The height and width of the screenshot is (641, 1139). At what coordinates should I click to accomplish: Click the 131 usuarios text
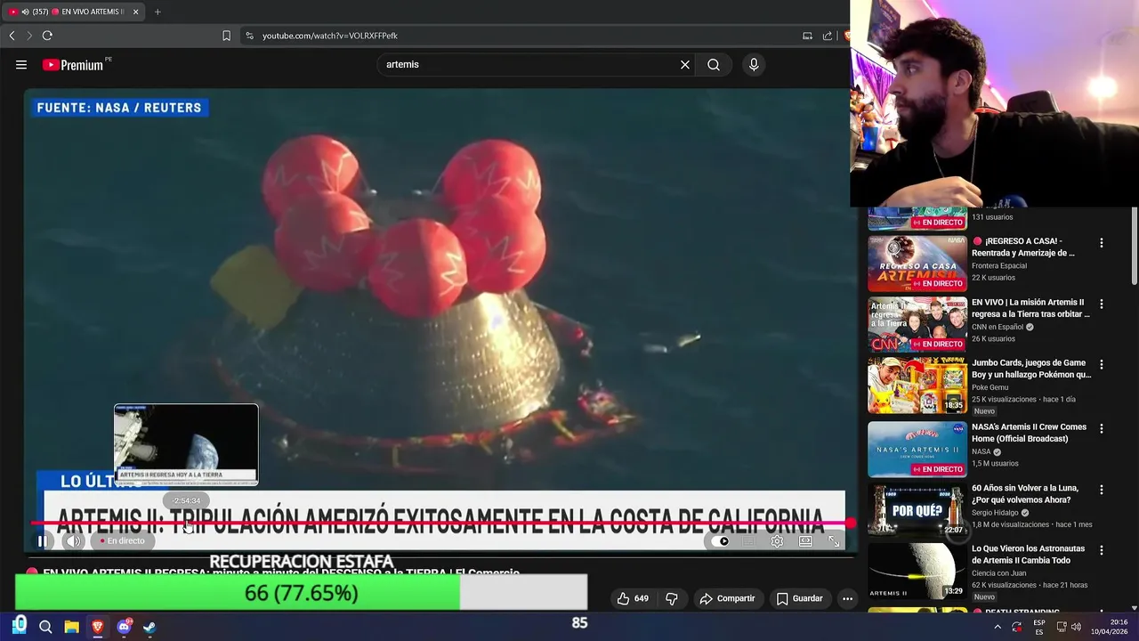[992, 217]
